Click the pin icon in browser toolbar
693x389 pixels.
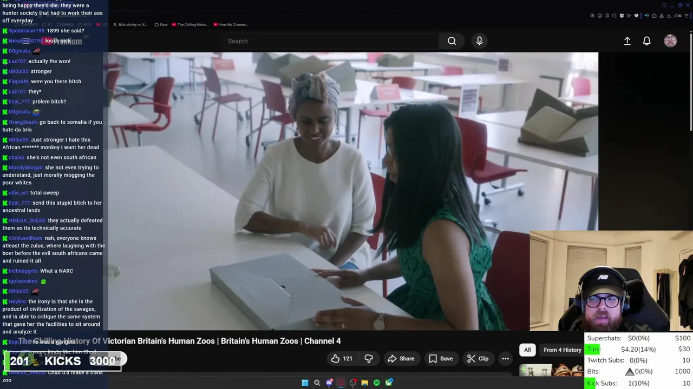[607, 16]
